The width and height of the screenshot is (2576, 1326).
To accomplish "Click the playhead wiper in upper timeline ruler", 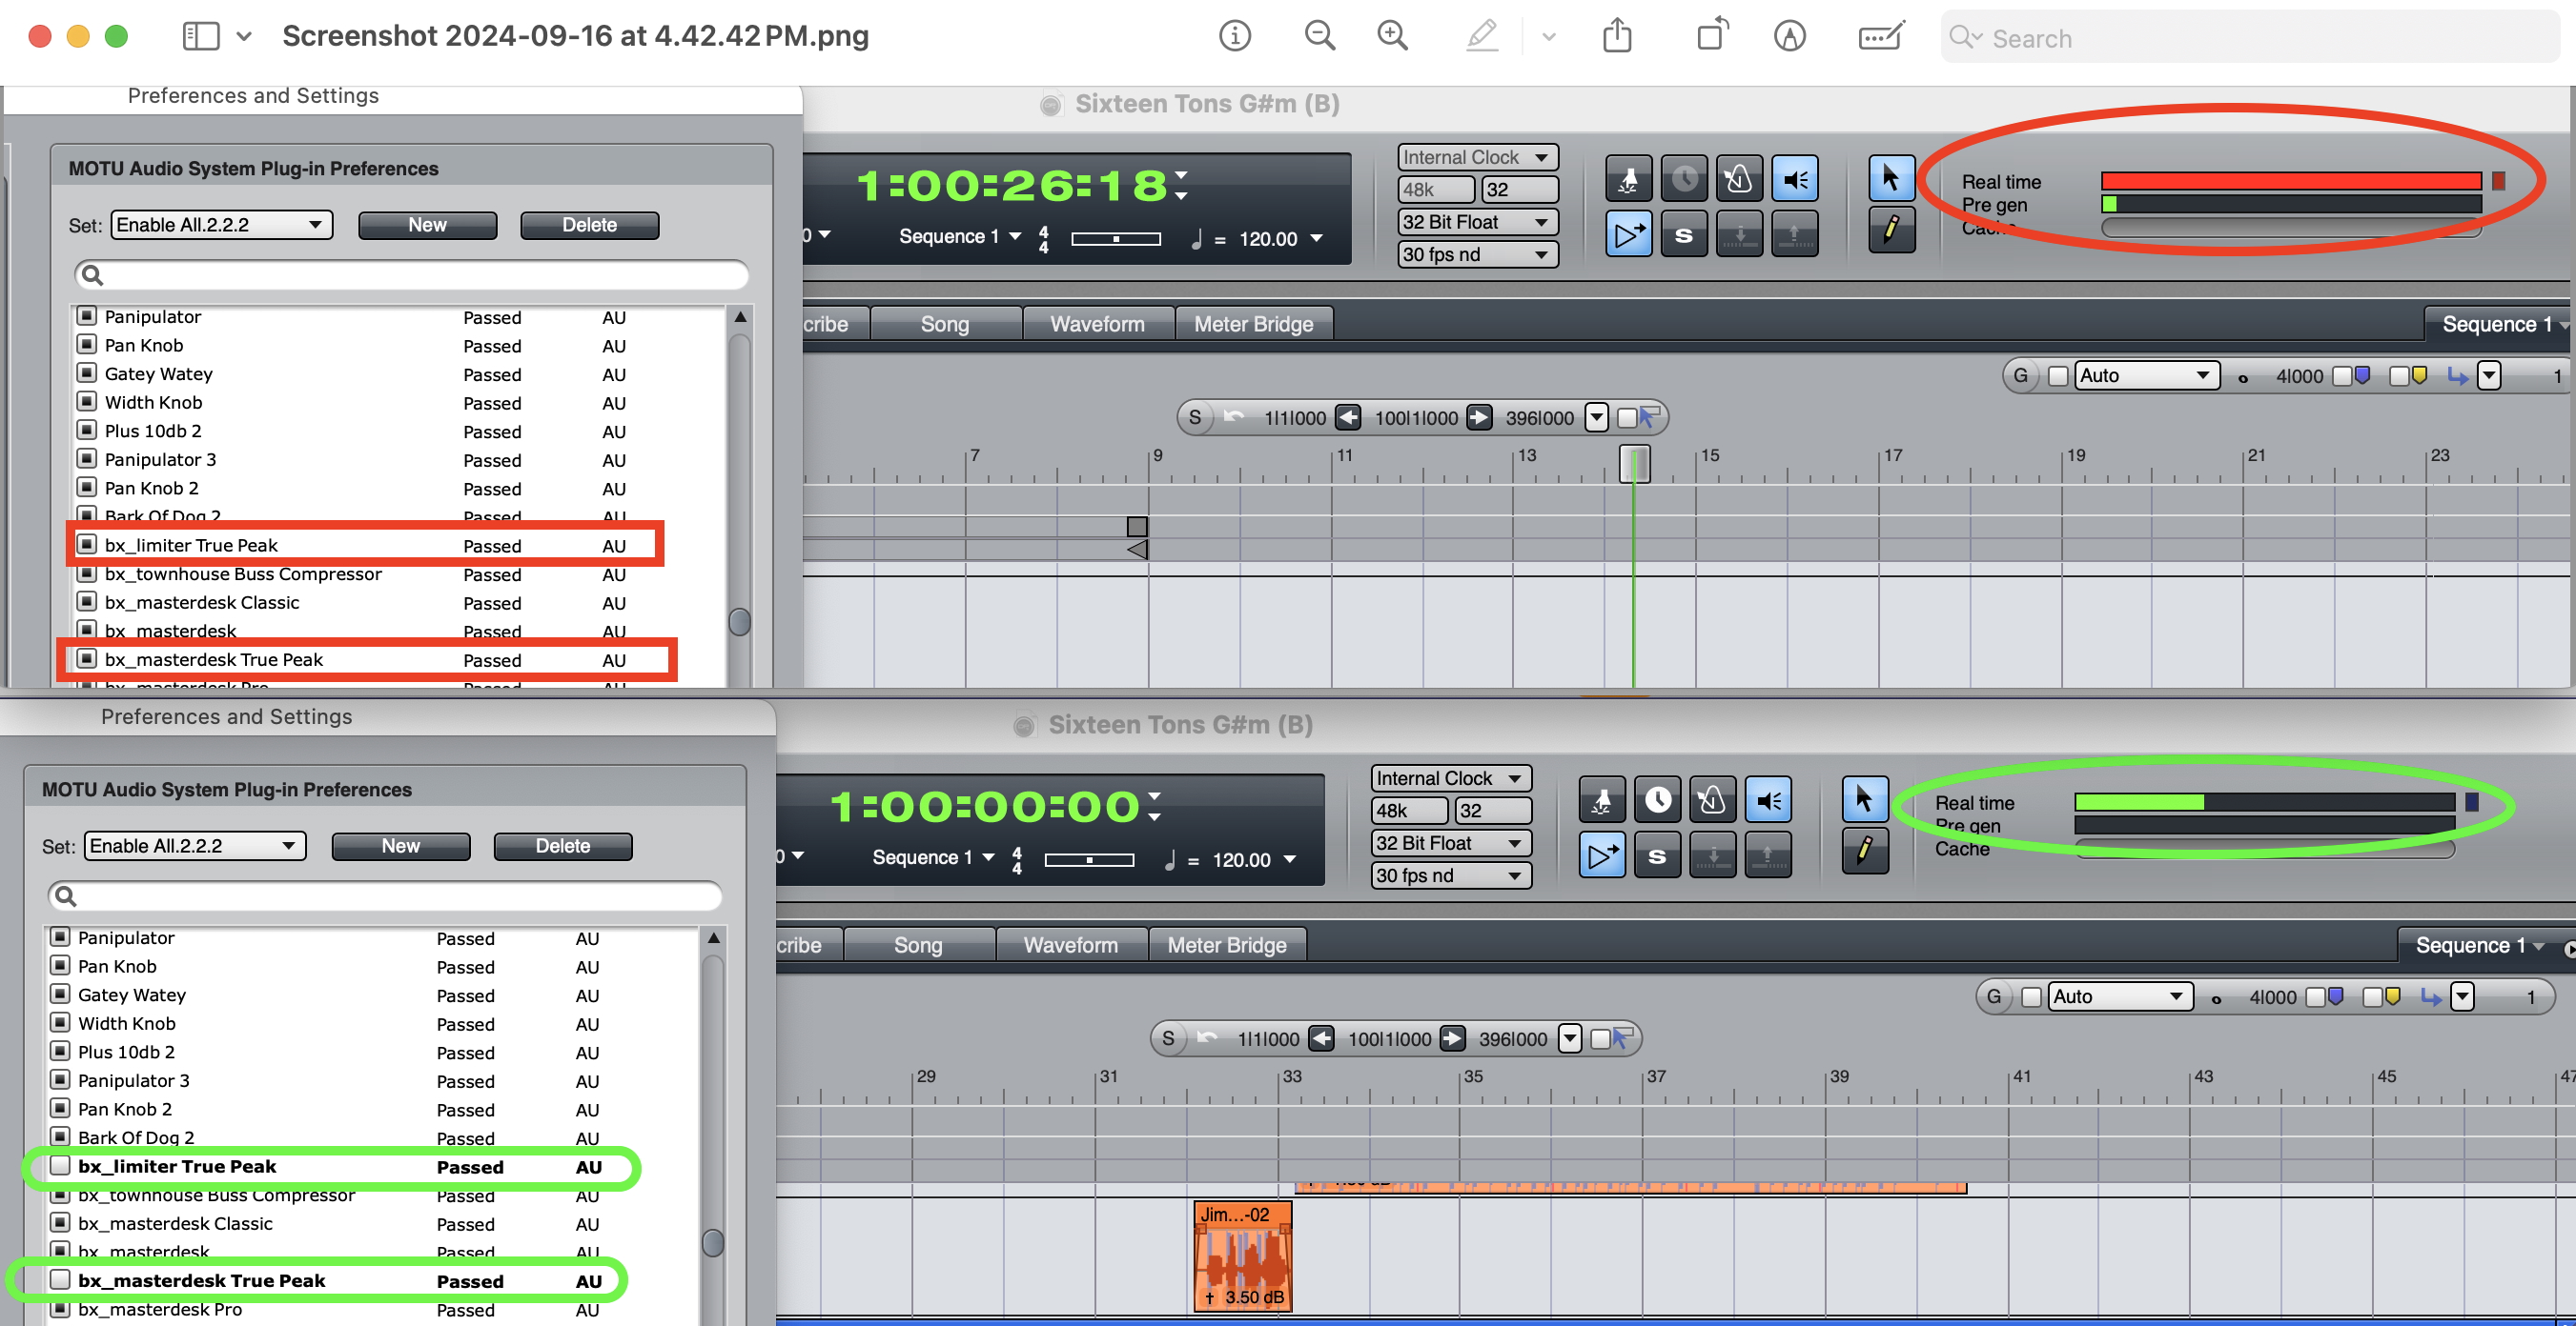I will tap(1634, 464).
